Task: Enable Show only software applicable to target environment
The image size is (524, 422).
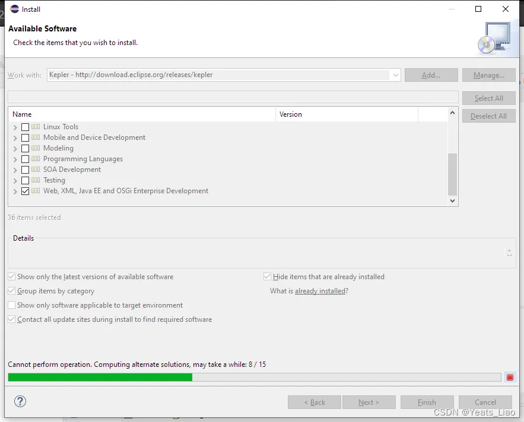Action: pyautogui.click(x=12, y=305)
